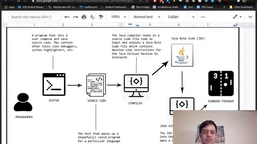
Task: Open the Calibri font dropdown
Action: pos(181,17)
